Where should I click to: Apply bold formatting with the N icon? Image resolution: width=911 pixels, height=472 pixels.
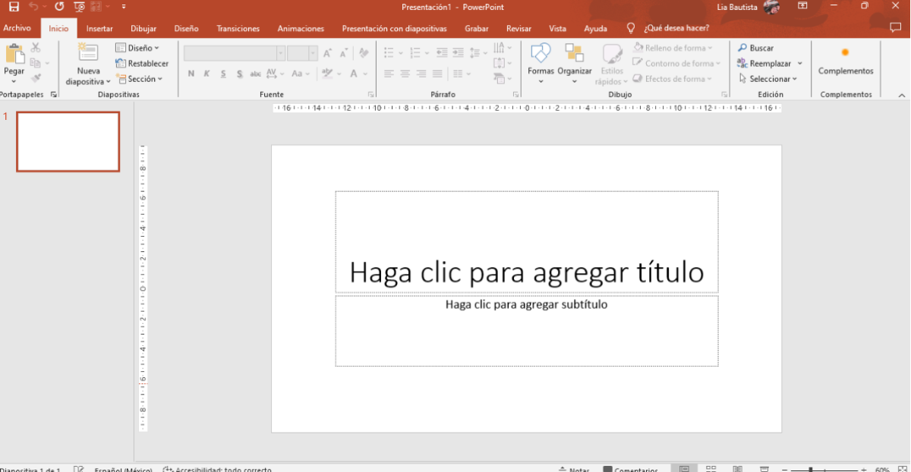(x=191, y=74)
